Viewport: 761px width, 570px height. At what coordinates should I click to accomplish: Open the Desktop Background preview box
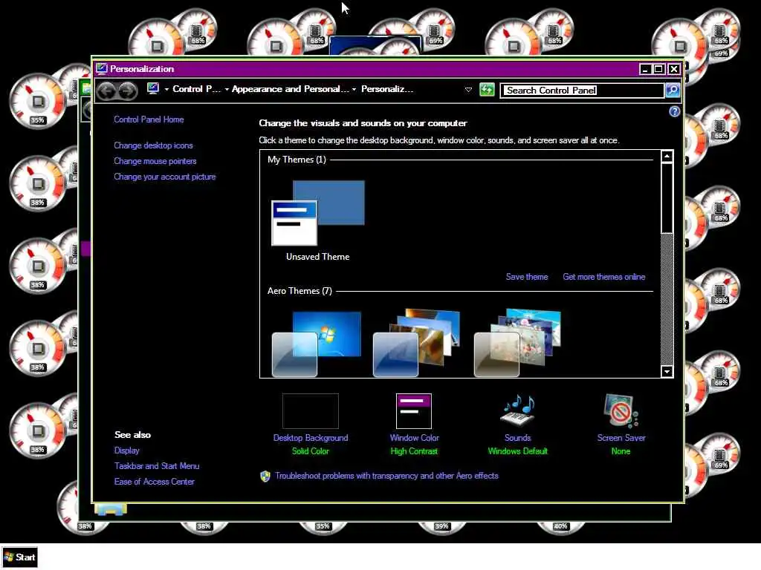pos(311,411)
